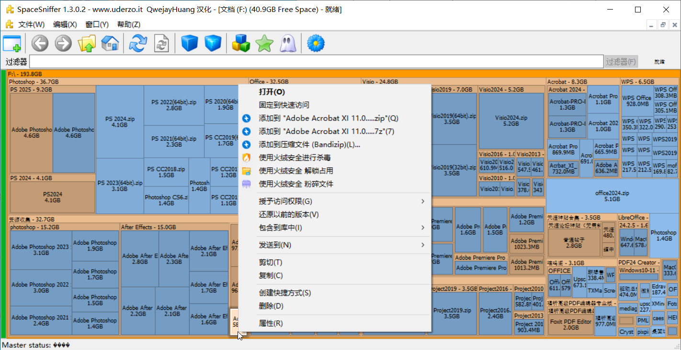Viewport: 681px width, 350px height.
Task: Choose 创建快捷方式(S)
Action: [335, 293]
